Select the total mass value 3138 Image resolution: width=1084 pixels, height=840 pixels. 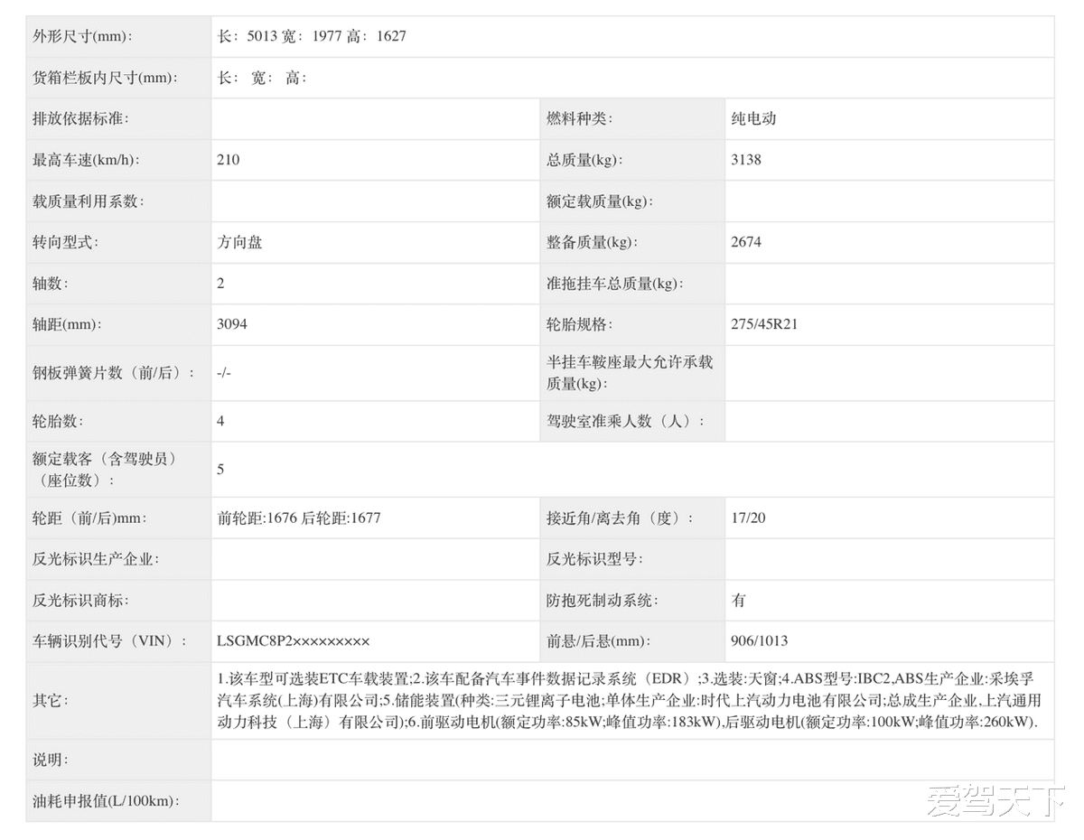pyautogui.click(x=746, y=161)
